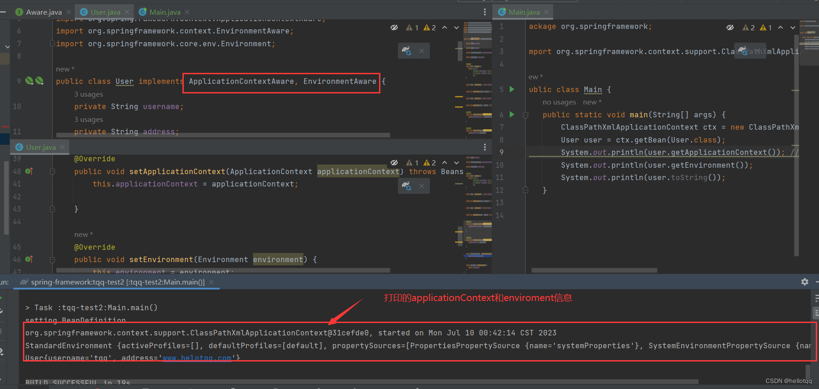
Task: Dismiss Gradle changes popup in lower User.java editor
Action: coord(422,186)
